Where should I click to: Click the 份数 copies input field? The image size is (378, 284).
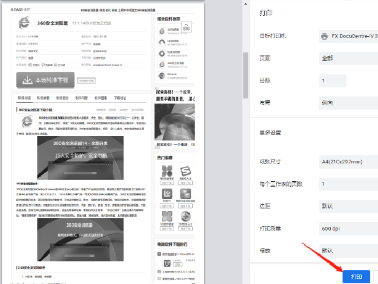[x=333, y=81]
